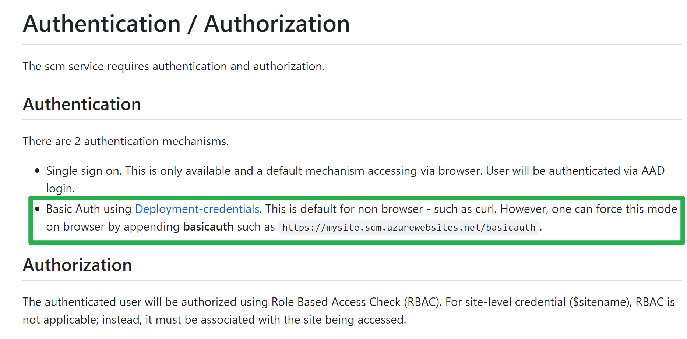Click the "AAD" acronym in the first bullet
The image size is (687, 339).
coord(653,171)
